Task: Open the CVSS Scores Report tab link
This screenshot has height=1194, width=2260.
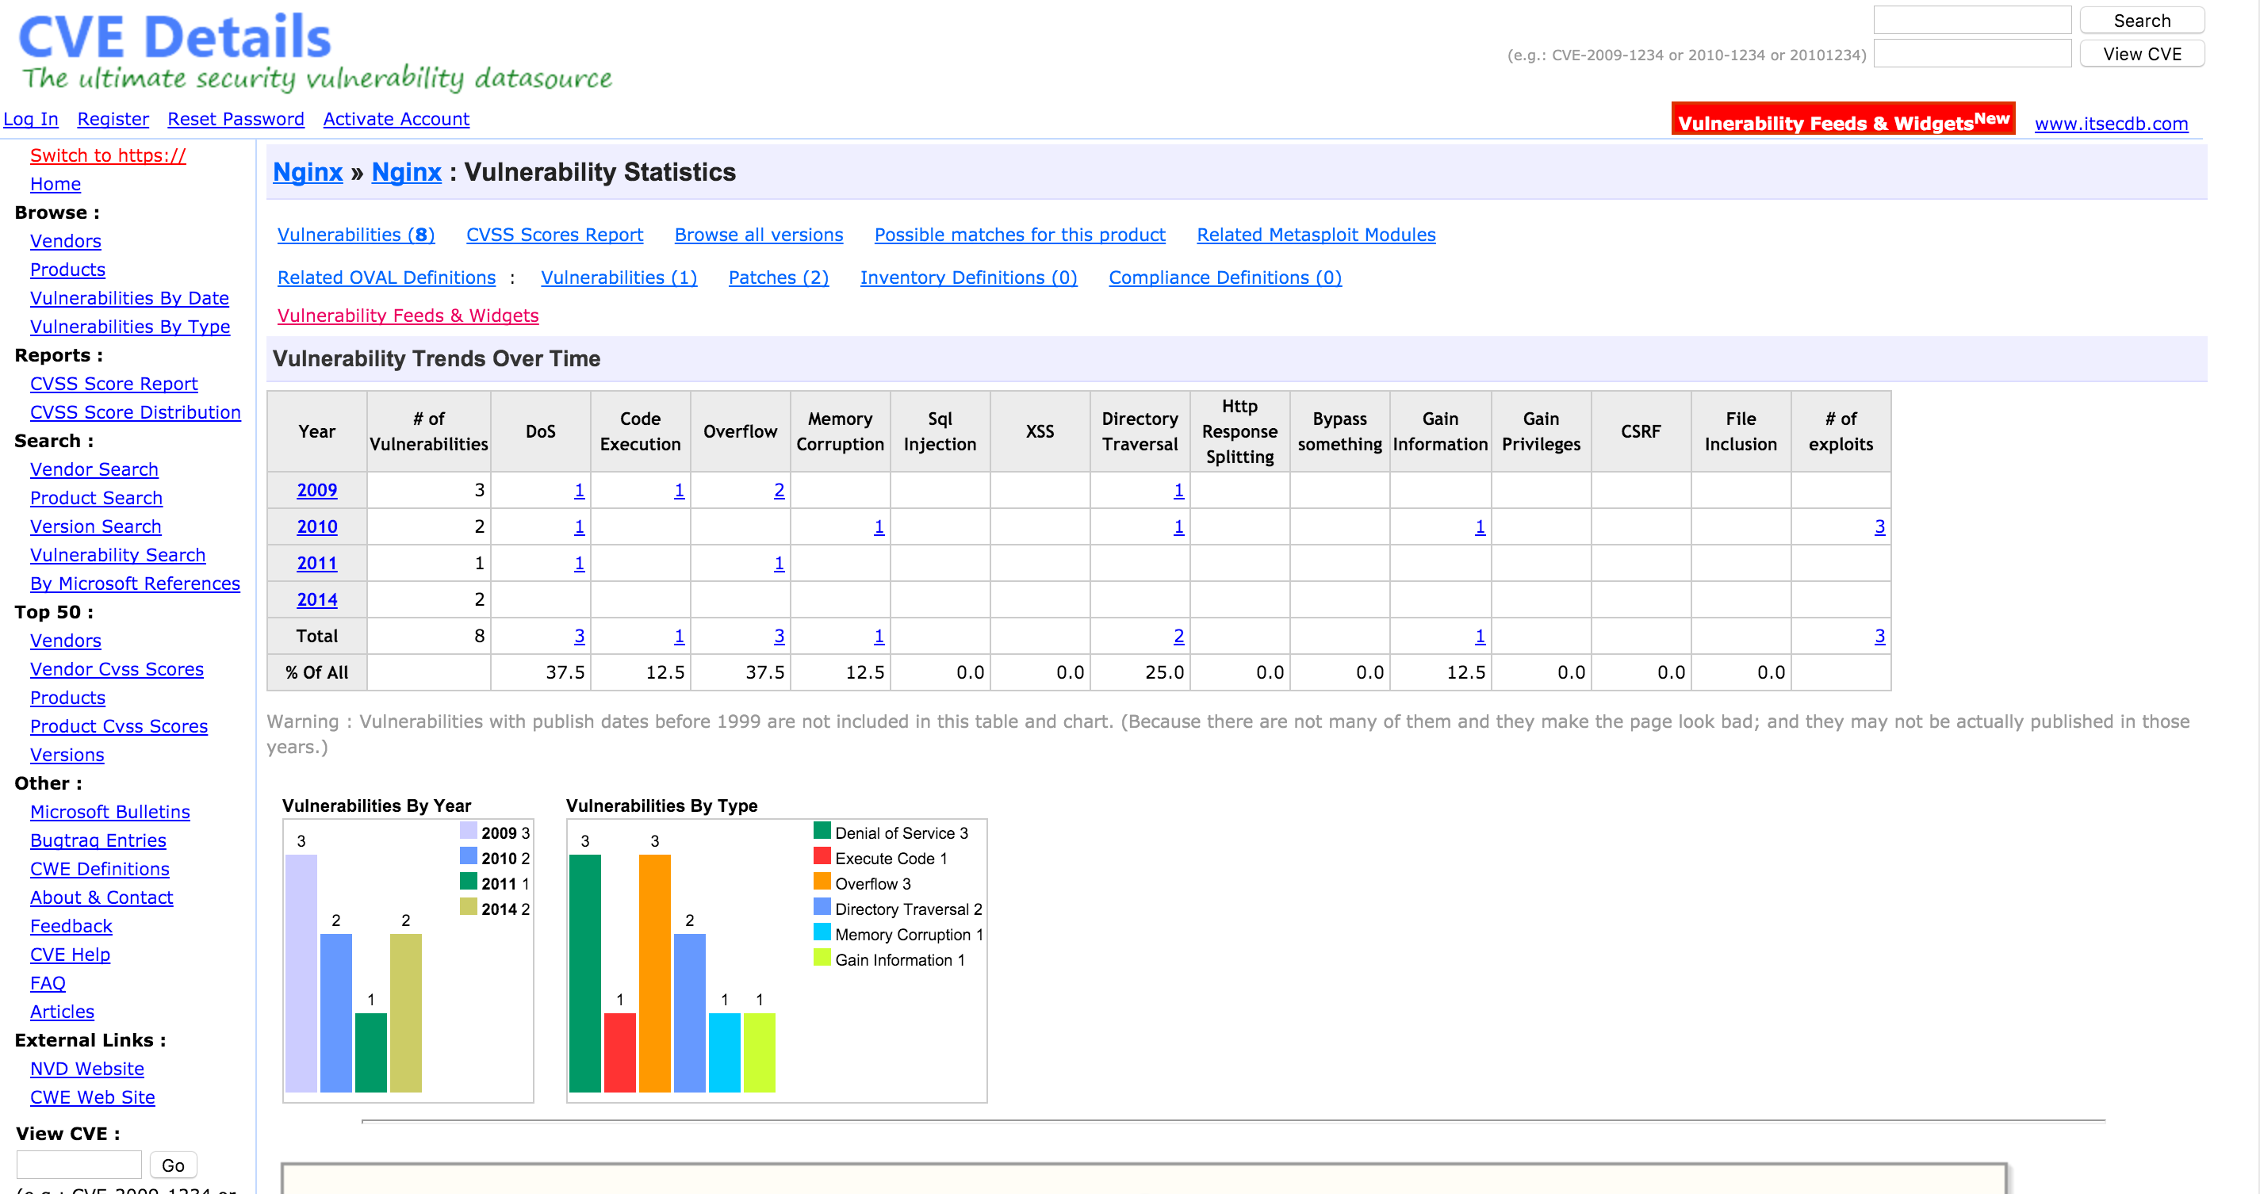Action: pos(554,235)
